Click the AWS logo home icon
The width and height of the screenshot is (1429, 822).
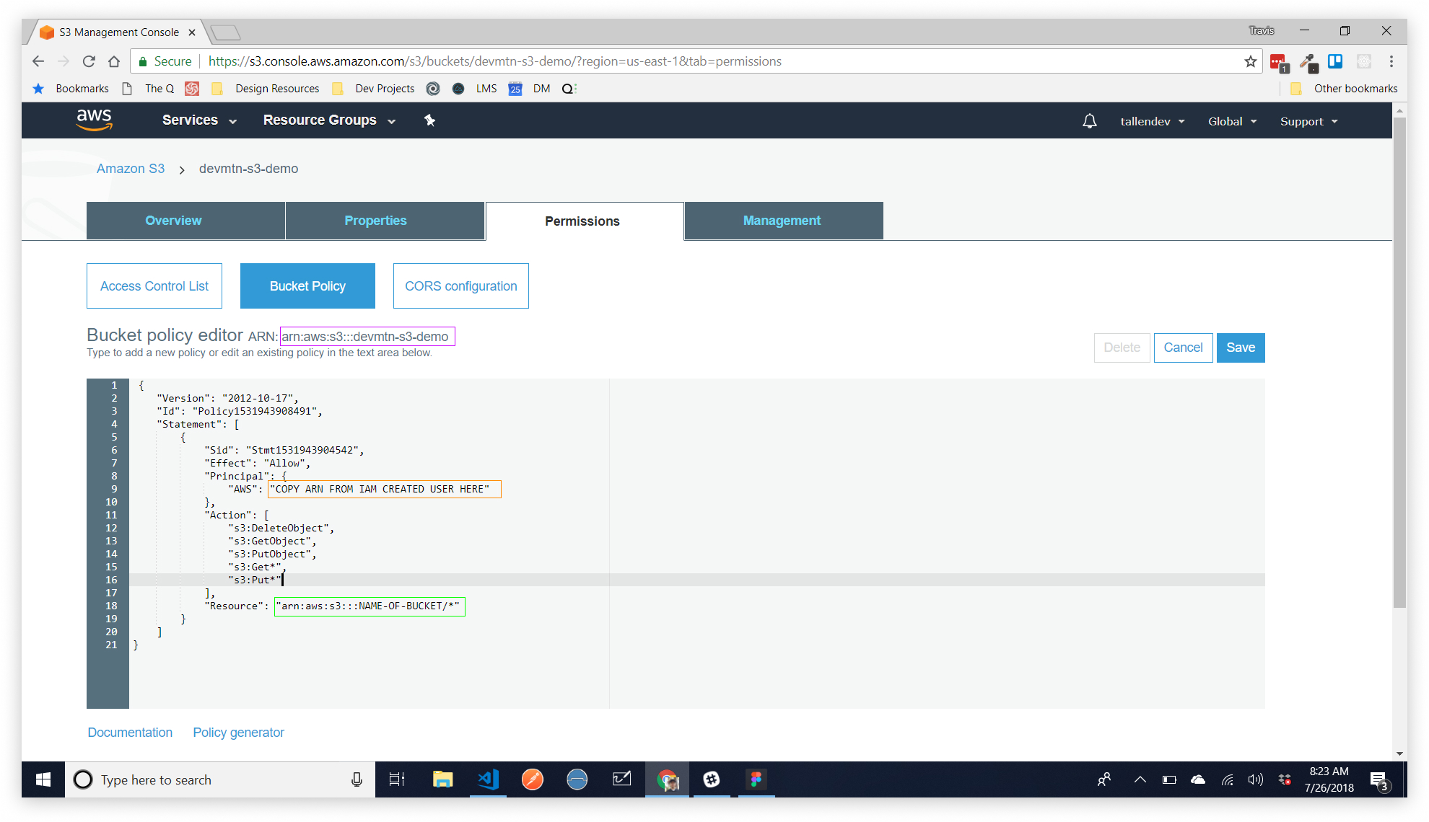tap(95, 120)
